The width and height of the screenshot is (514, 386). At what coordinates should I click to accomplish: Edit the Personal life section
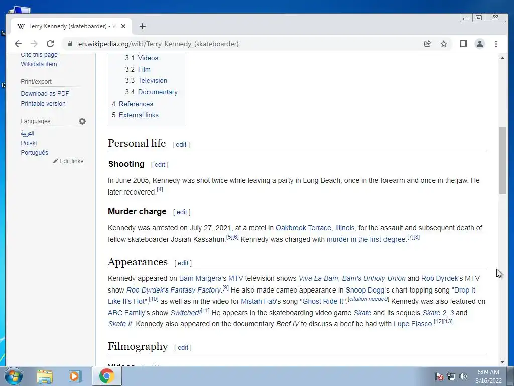(x=181, y=144)
